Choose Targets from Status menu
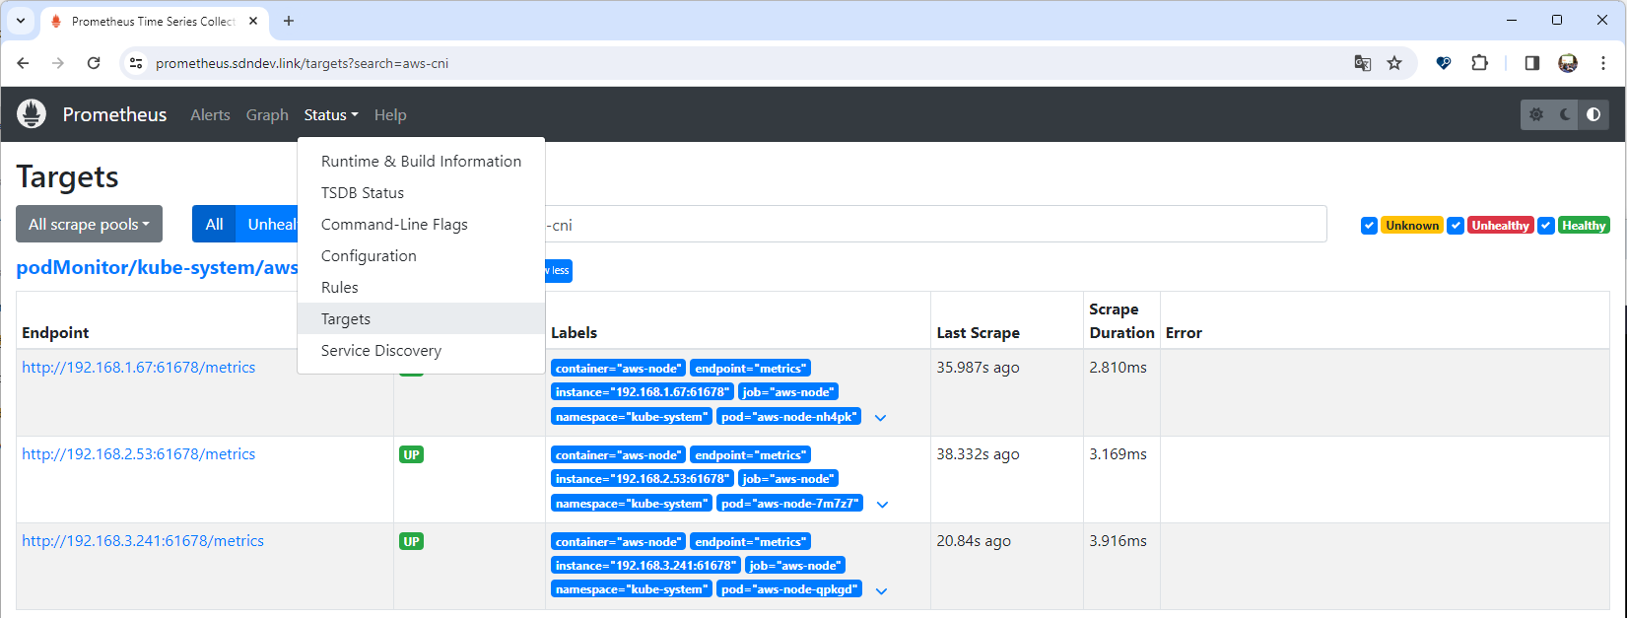This screenshot has width=1627, height=618. 421,318
